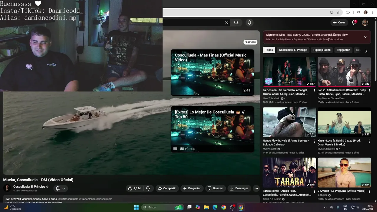Dislike the video with thumbs down
The image size is (377, 212).
148,188
